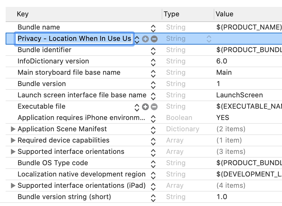The height and width of the screenshot is (206, 282).
Task: Open stepper for Bundle name row
Action: [x=153, y=28]
